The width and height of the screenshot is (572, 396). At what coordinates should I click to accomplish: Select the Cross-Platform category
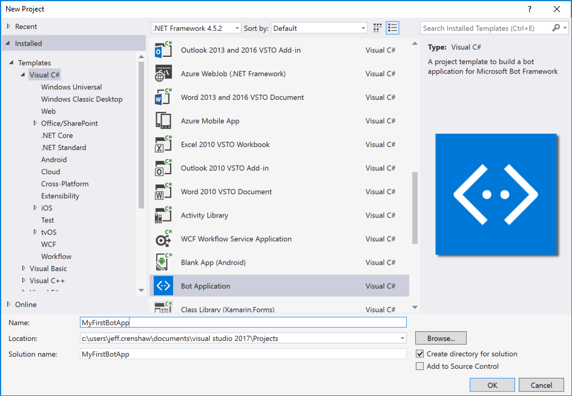65,184
